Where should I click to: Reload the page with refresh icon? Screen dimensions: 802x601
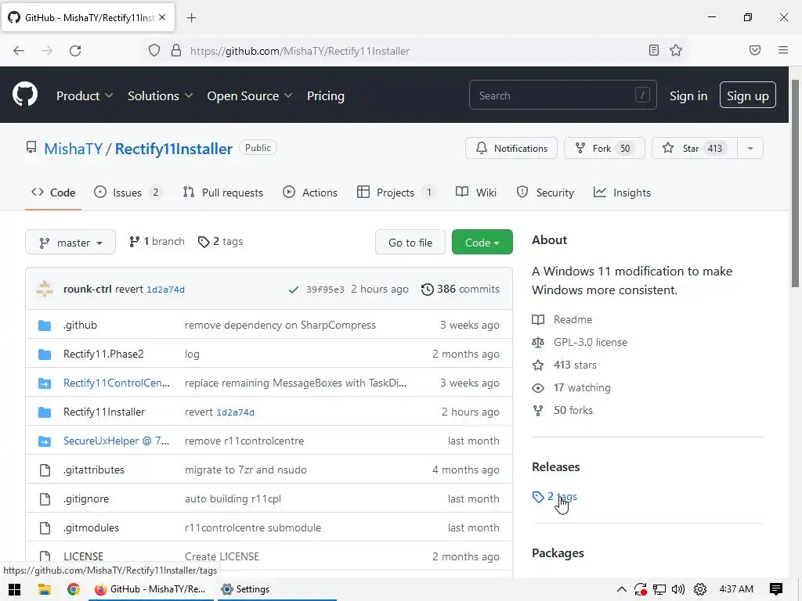coord(75,51)
